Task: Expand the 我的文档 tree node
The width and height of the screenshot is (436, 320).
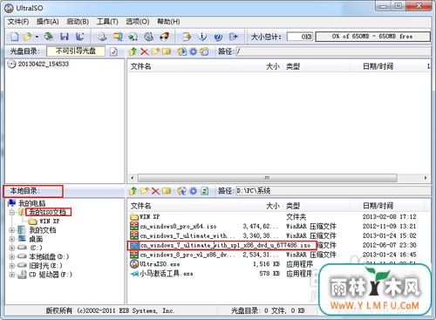Action: [x=12, y=230]
